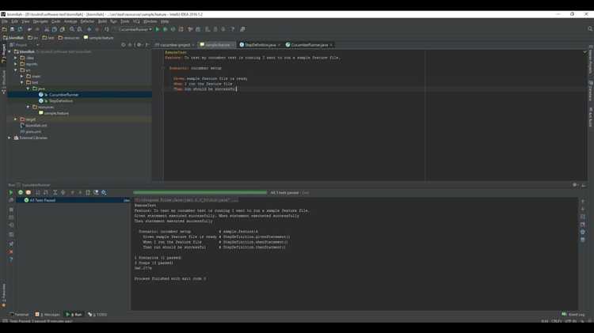This screenshot has width=594, height=333.
Task: Click the Synchronize icon in main toolbar
Action: pyautogui.click(x=20, y=29)
